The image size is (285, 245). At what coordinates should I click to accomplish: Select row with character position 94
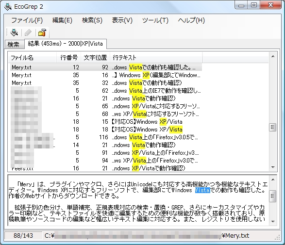tap(106, 161)
